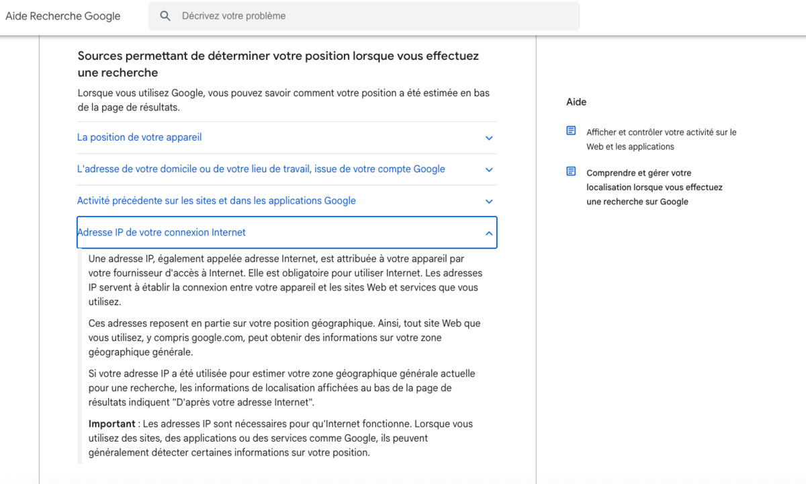806x484 pixels.
Task: Select the "Adresse IP de votre connexion Internet" title
Action: click(x=161, y=232)
